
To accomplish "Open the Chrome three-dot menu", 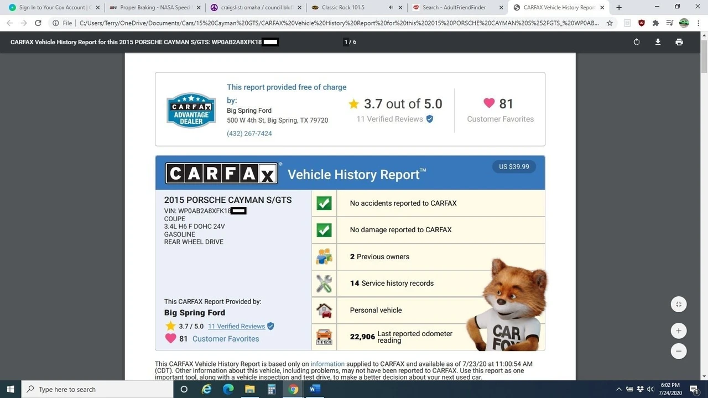I will (x=698, y=23).
